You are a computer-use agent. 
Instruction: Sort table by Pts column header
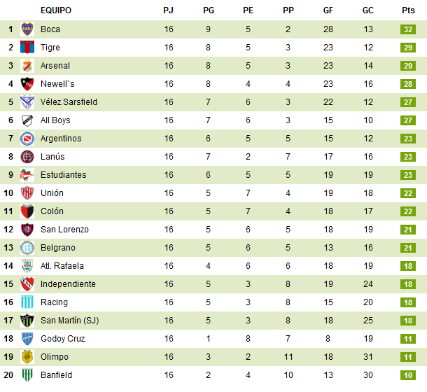(408, 10)
